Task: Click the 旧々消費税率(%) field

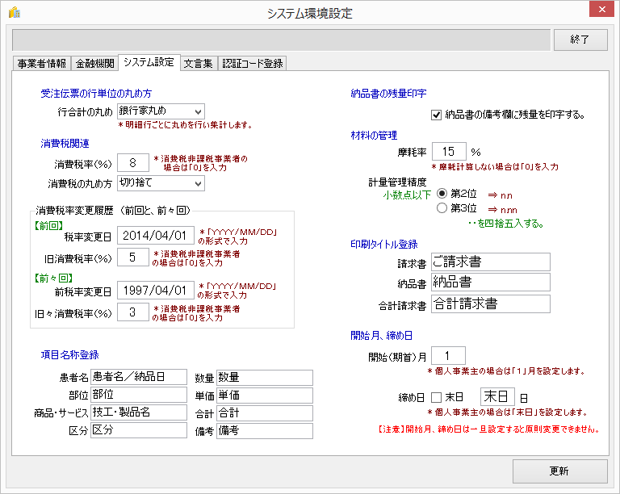Action: pos(133,312)
